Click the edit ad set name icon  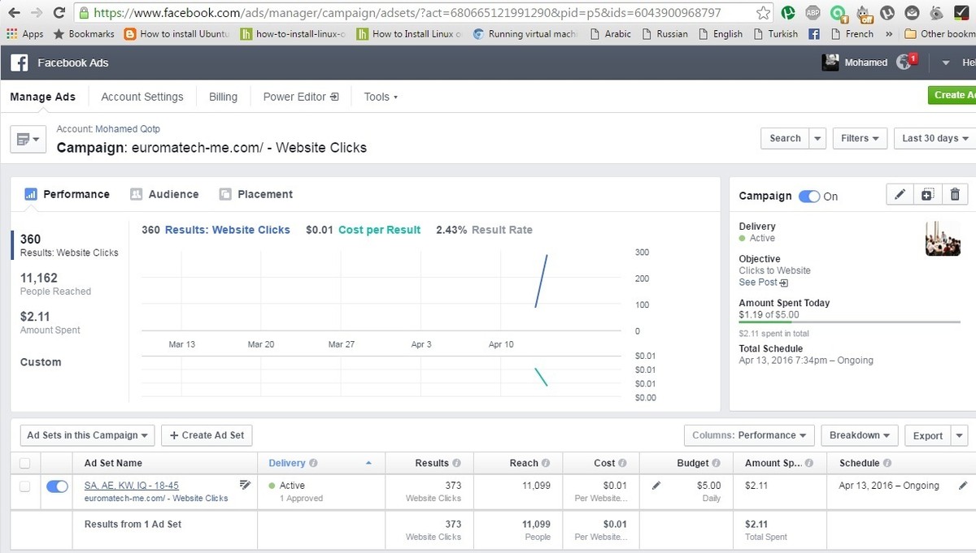(245, 485)
